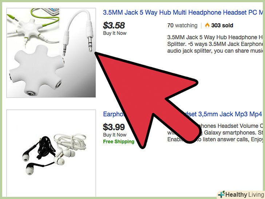This screenshot has width=265, height=199.
Task: Click the $3.58 price
Action: coord(114,26)
